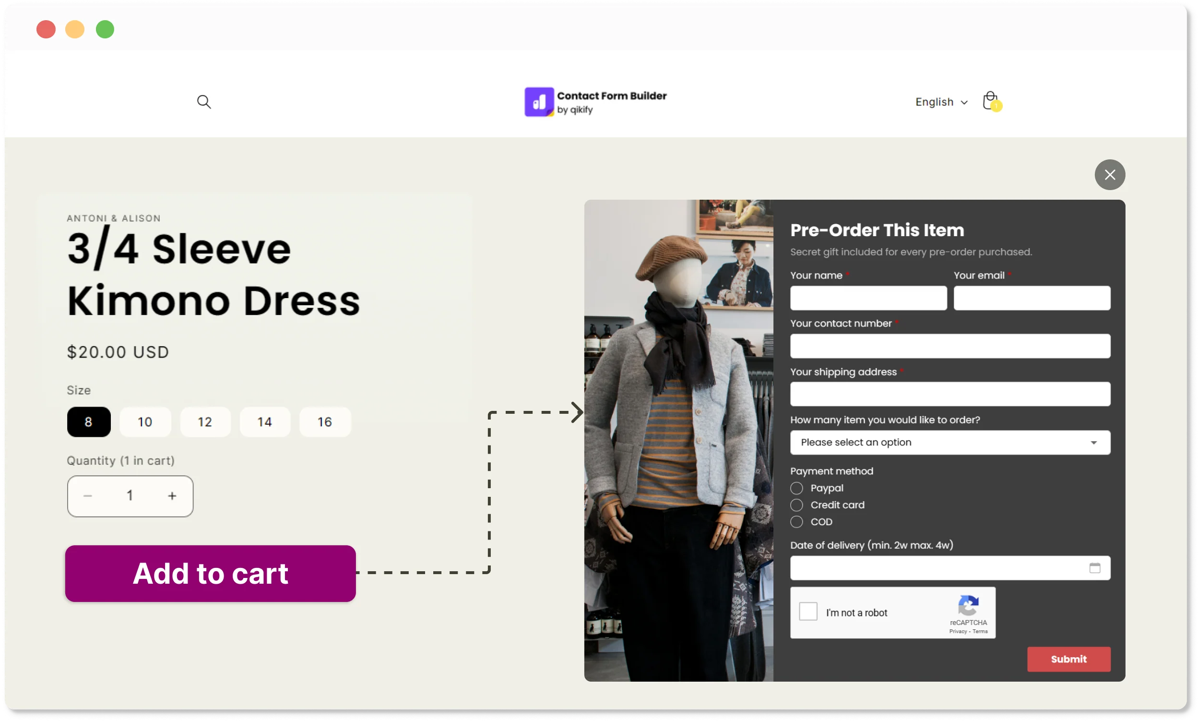Close the pre-order popup with X
This screenshot has width=1198, height=721.
tap(1109, 174)
